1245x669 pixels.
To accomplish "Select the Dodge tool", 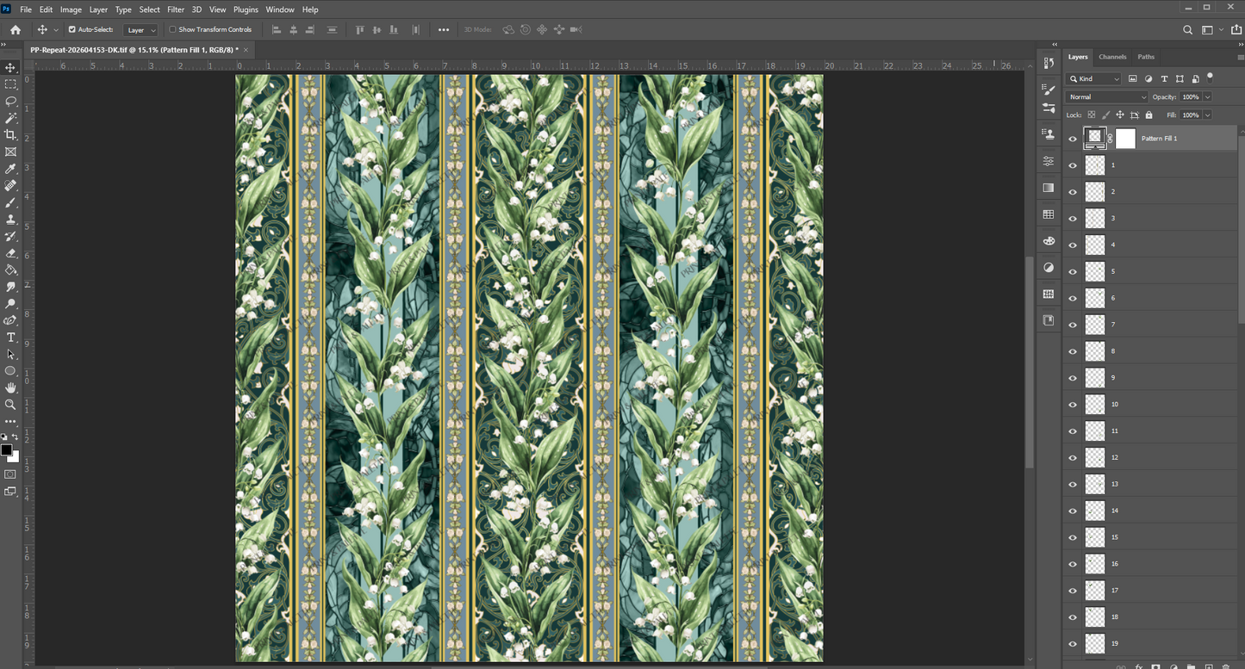I will pos(10,303).
